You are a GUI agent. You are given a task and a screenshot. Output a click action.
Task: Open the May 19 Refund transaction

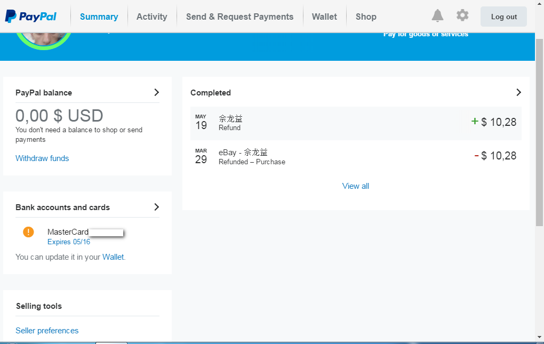click(356, 123)
